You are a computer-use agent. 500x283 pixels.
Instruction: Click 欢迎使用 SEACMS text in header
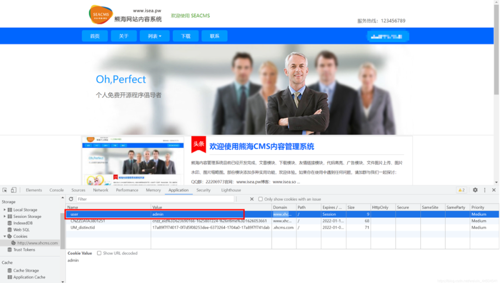190,16
